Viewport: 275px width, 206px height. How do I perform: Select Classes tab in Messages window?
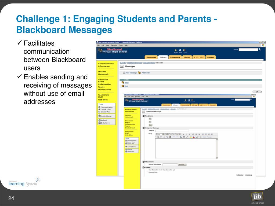point(163,57)
